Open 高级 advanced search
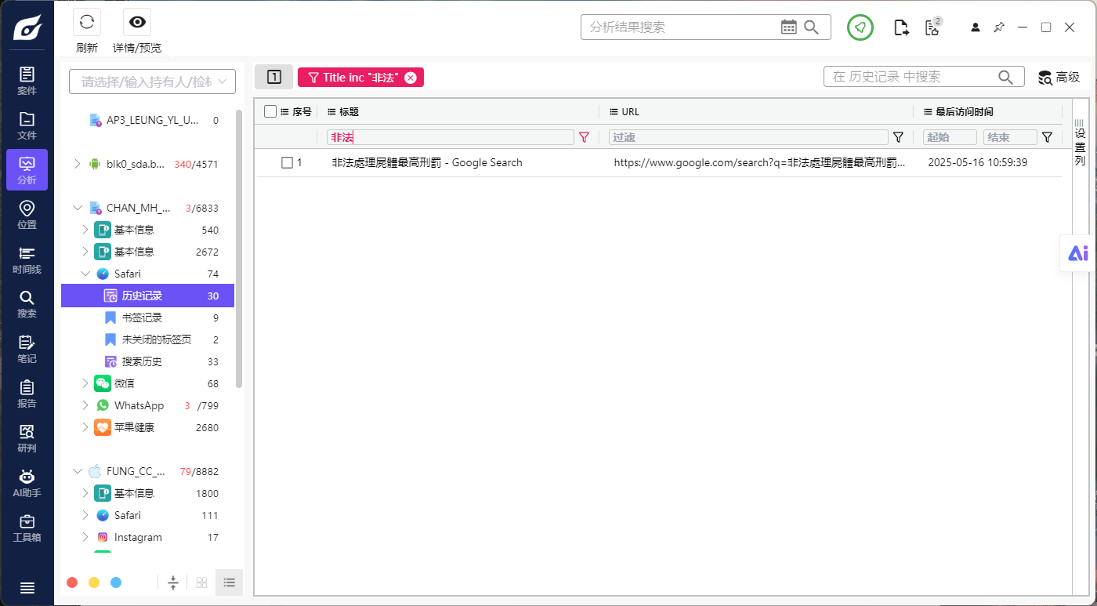This screenshot has height=606, width=1097. point(1059,77)
